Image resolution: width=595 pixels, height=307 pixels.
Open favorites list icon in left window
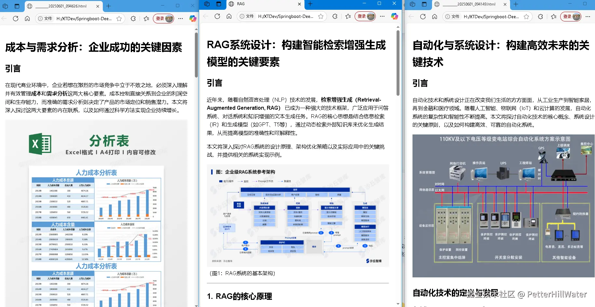pyautogui.click(x=146, y=19)
